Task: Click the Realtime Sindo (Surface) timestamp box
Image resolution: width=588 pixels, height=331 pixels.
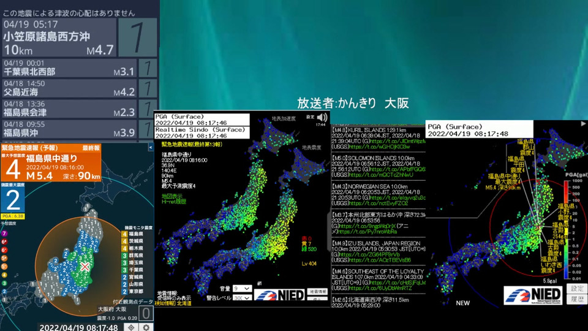Action: [x=202, y=132]
